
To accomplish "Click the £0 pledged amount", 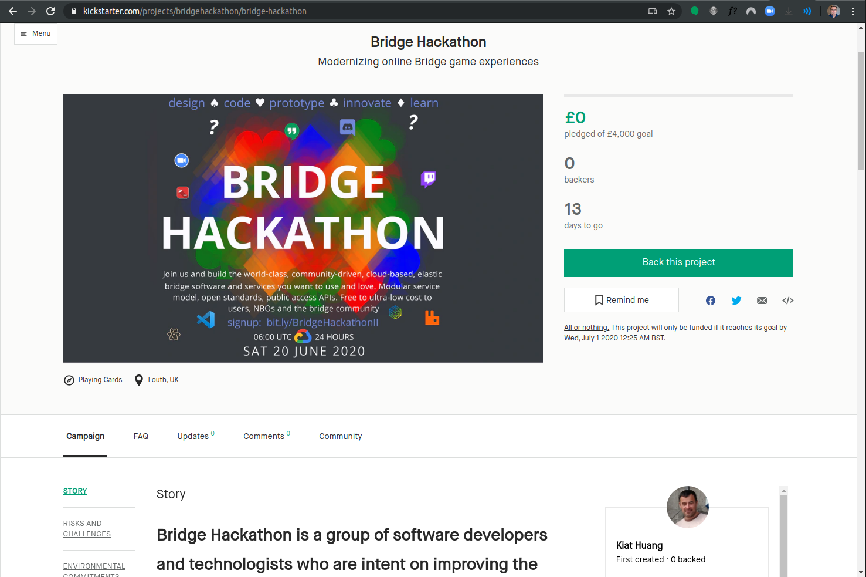I will [x=575, y=117].
